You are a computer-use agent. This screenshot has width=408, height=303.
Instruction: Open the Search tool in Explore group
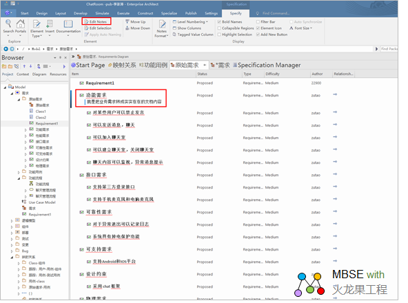(8, 25)
